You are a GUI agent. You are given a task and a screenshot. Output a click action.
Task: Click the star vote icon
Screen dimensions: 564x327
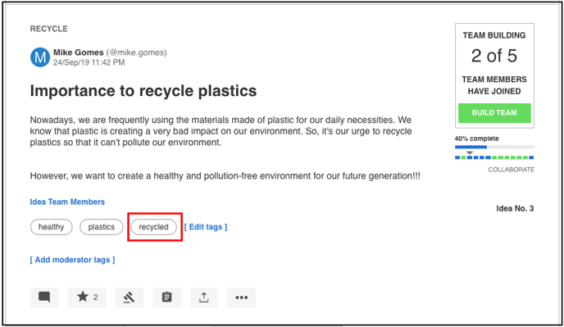[87, 297]
